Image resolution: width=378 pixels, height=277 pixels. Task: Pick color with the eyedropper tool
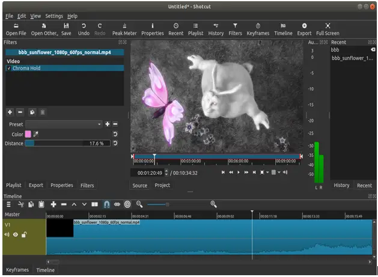point(35,134)
